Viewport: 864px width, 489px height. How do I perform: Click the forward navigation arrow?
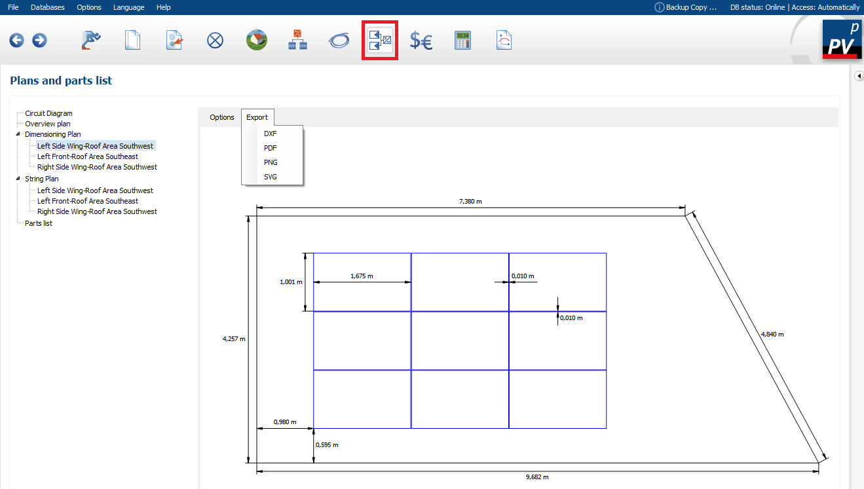pos(39,41)
